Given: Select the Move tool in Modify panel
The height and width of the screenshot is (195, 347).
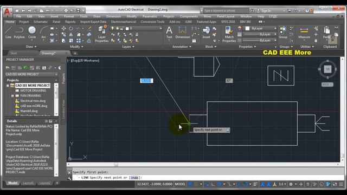Looking at the screenshot, I should tap(63, 29).
